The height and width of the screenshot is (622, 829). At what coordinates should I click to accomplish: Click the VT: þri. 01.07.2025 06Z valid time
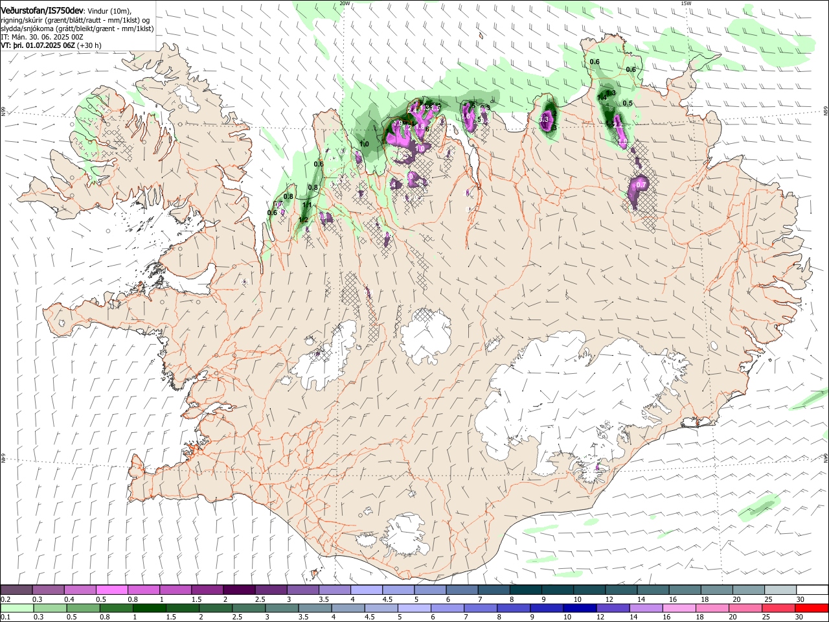(38, 45)
